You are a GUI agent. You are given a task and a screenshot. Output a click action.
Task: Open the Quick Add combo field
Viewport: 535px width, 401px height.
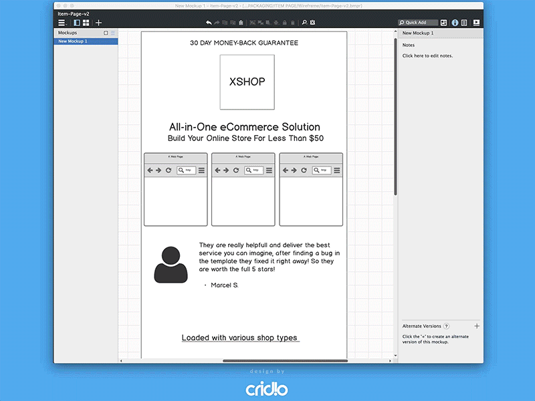pos(418,22)
